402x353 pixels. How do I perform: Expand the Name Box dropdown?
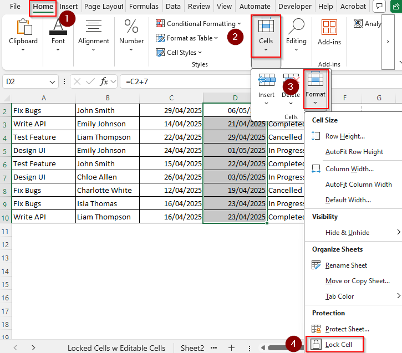52,82
